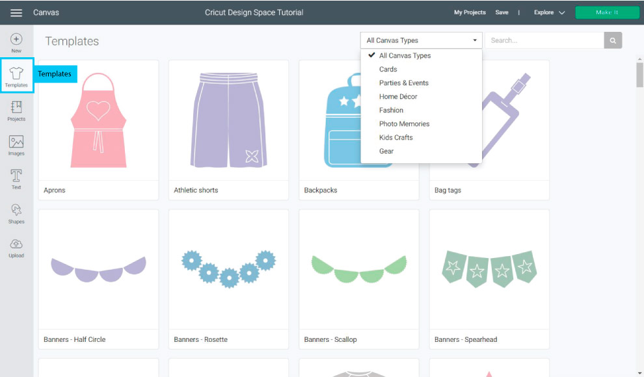644x377 pixels.
Task: Click the Cricut Design Space Tutorial title
Action: pos(254,12)
